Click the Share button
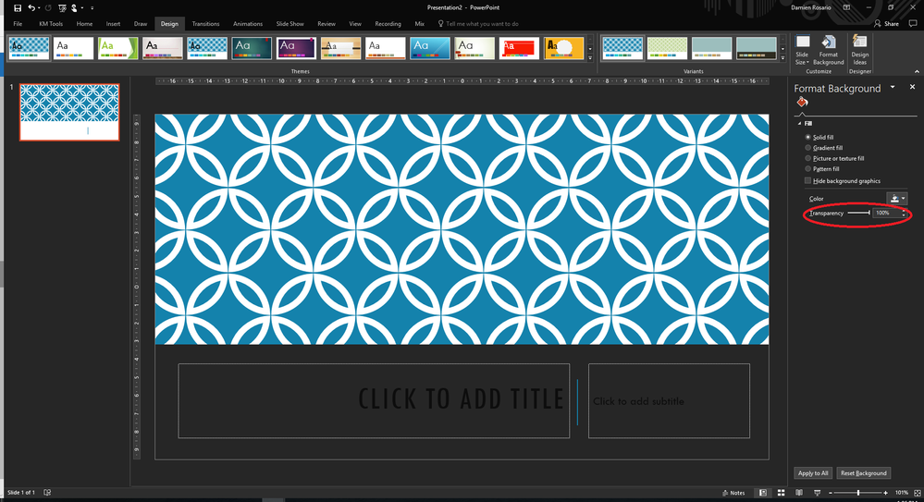The width and height of the screenshot is (924, 502). [x=886, y=23]
